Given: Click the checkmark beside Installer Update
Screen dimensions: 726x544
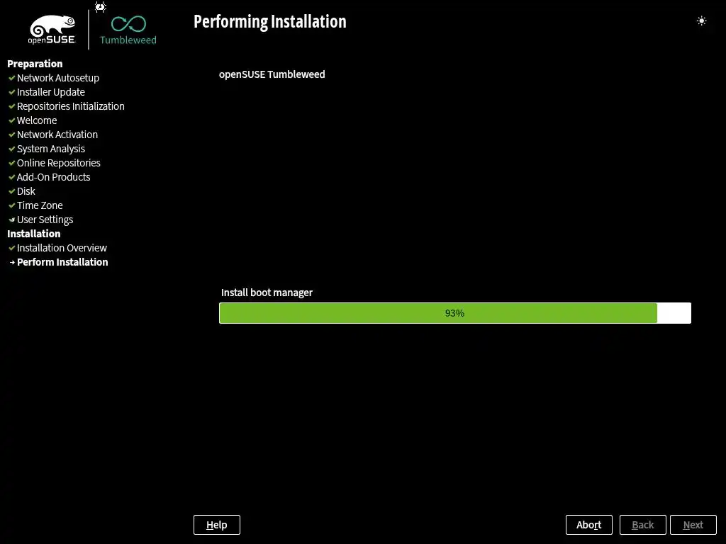Looking at the screenshot, I should (x=12, y=92).
